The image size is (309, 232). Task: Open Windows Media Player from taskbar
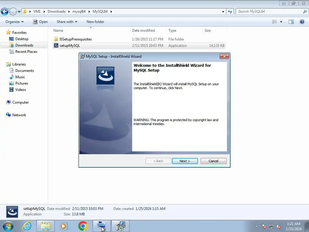point(64,226)
